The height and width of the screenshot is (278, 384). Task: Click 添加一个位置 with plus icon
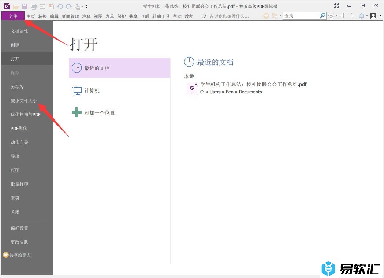pos(119,113)
